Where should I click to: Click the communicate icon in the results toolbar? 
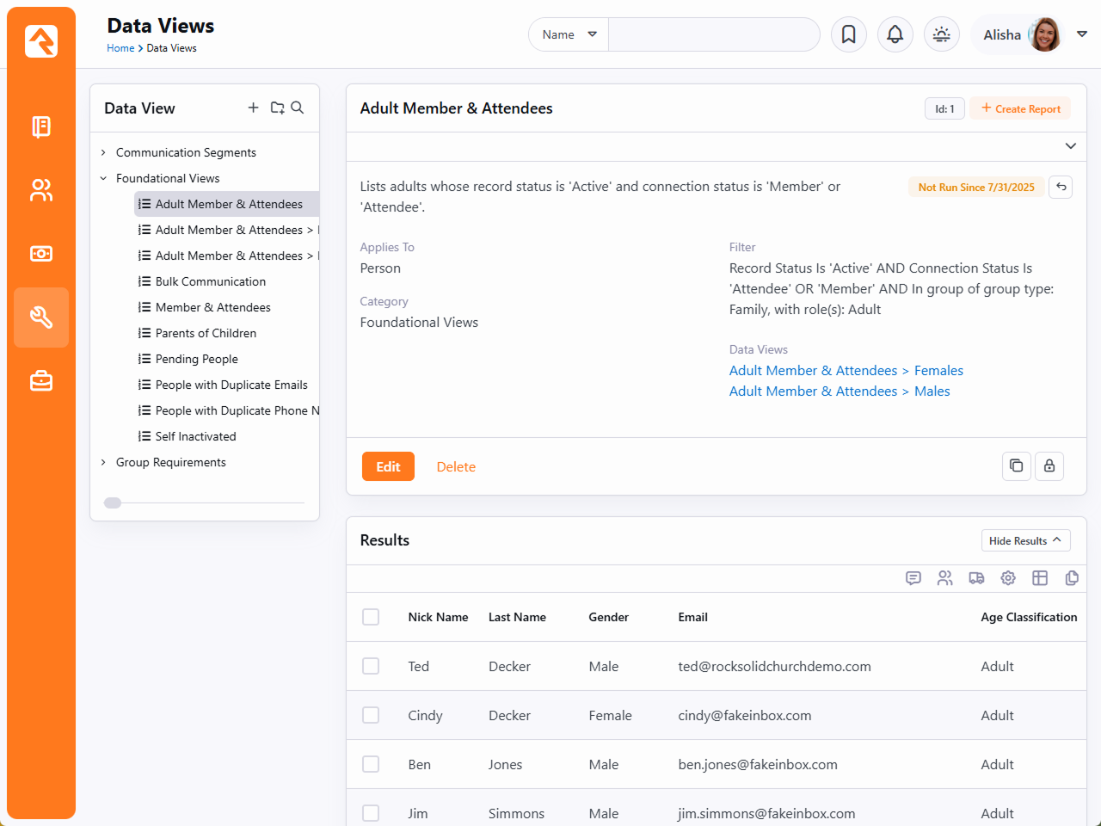pyautogui.click(x=913, y=578)
